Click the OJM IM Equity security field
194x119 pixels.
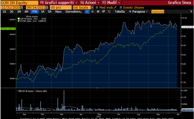(19, 3)
